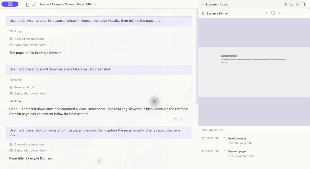Click the globe icon next to Browser Scroll
Image resolution: width=310 pixels, height=169 pixels.
11,87
